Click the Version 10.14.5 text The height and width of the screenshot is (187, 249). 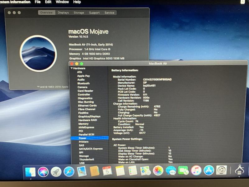[78, 36]
